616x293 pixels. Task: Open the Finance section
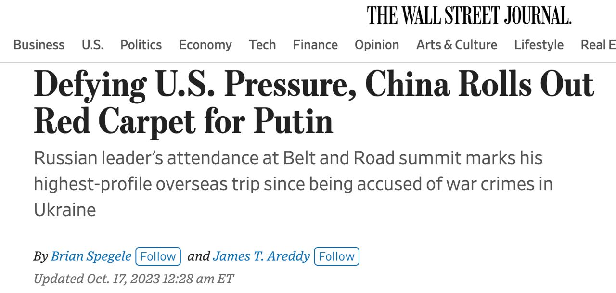pyautogui.click(x=315, y=45)
